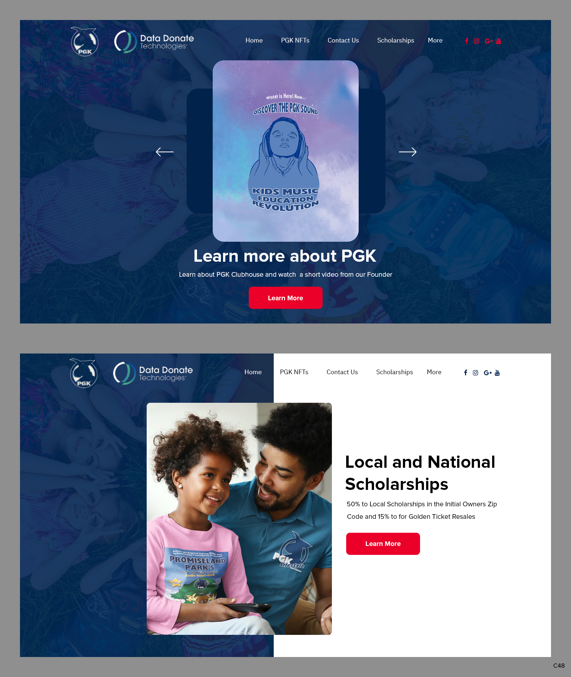Click the red Google Plus icon
571x677 pixels.
(x=489, y=41)
